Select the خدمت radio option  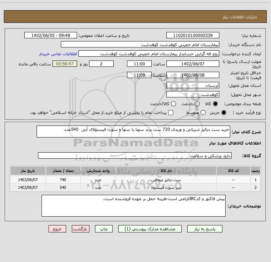(x=197, y=104)
